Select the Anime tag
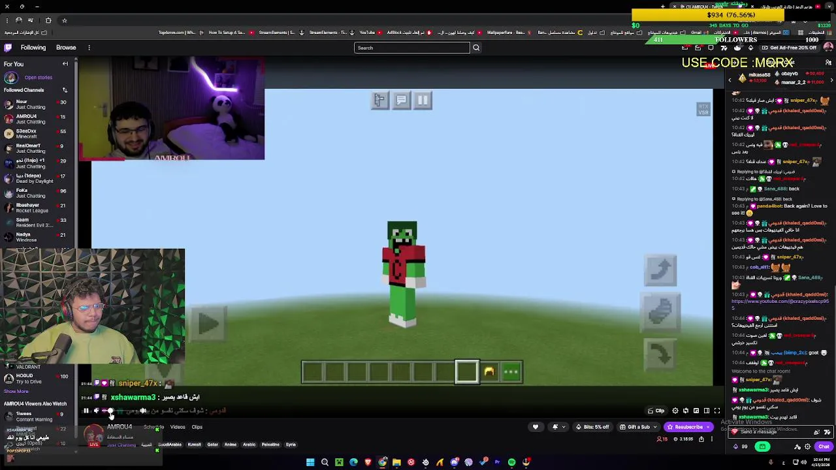836x470 pixels. [x=231, y=445]
